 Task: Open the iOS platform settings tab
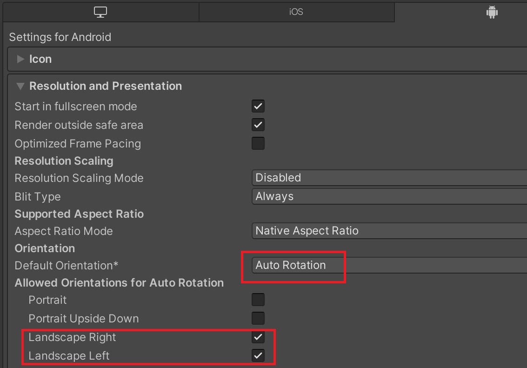coord(296,12)
